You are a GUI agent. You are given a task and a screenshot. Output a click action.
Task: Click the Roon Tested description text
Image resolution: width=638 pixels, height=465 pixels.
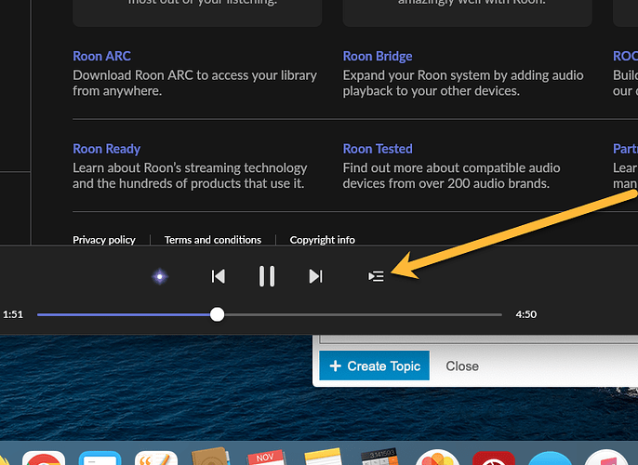click(451, 176)
